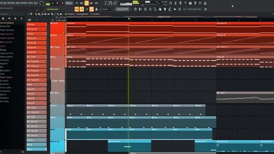Select the playlist Delete tool
Screen dimensions: 274x154
(x=42, y=14)
